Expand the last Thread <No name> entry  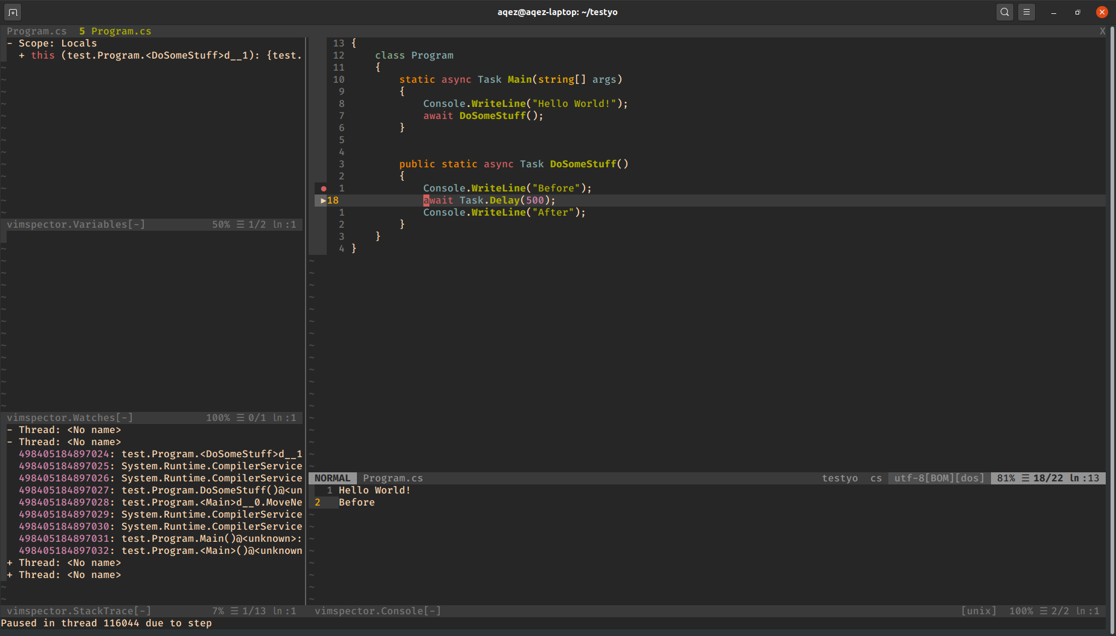click(10, 575)
